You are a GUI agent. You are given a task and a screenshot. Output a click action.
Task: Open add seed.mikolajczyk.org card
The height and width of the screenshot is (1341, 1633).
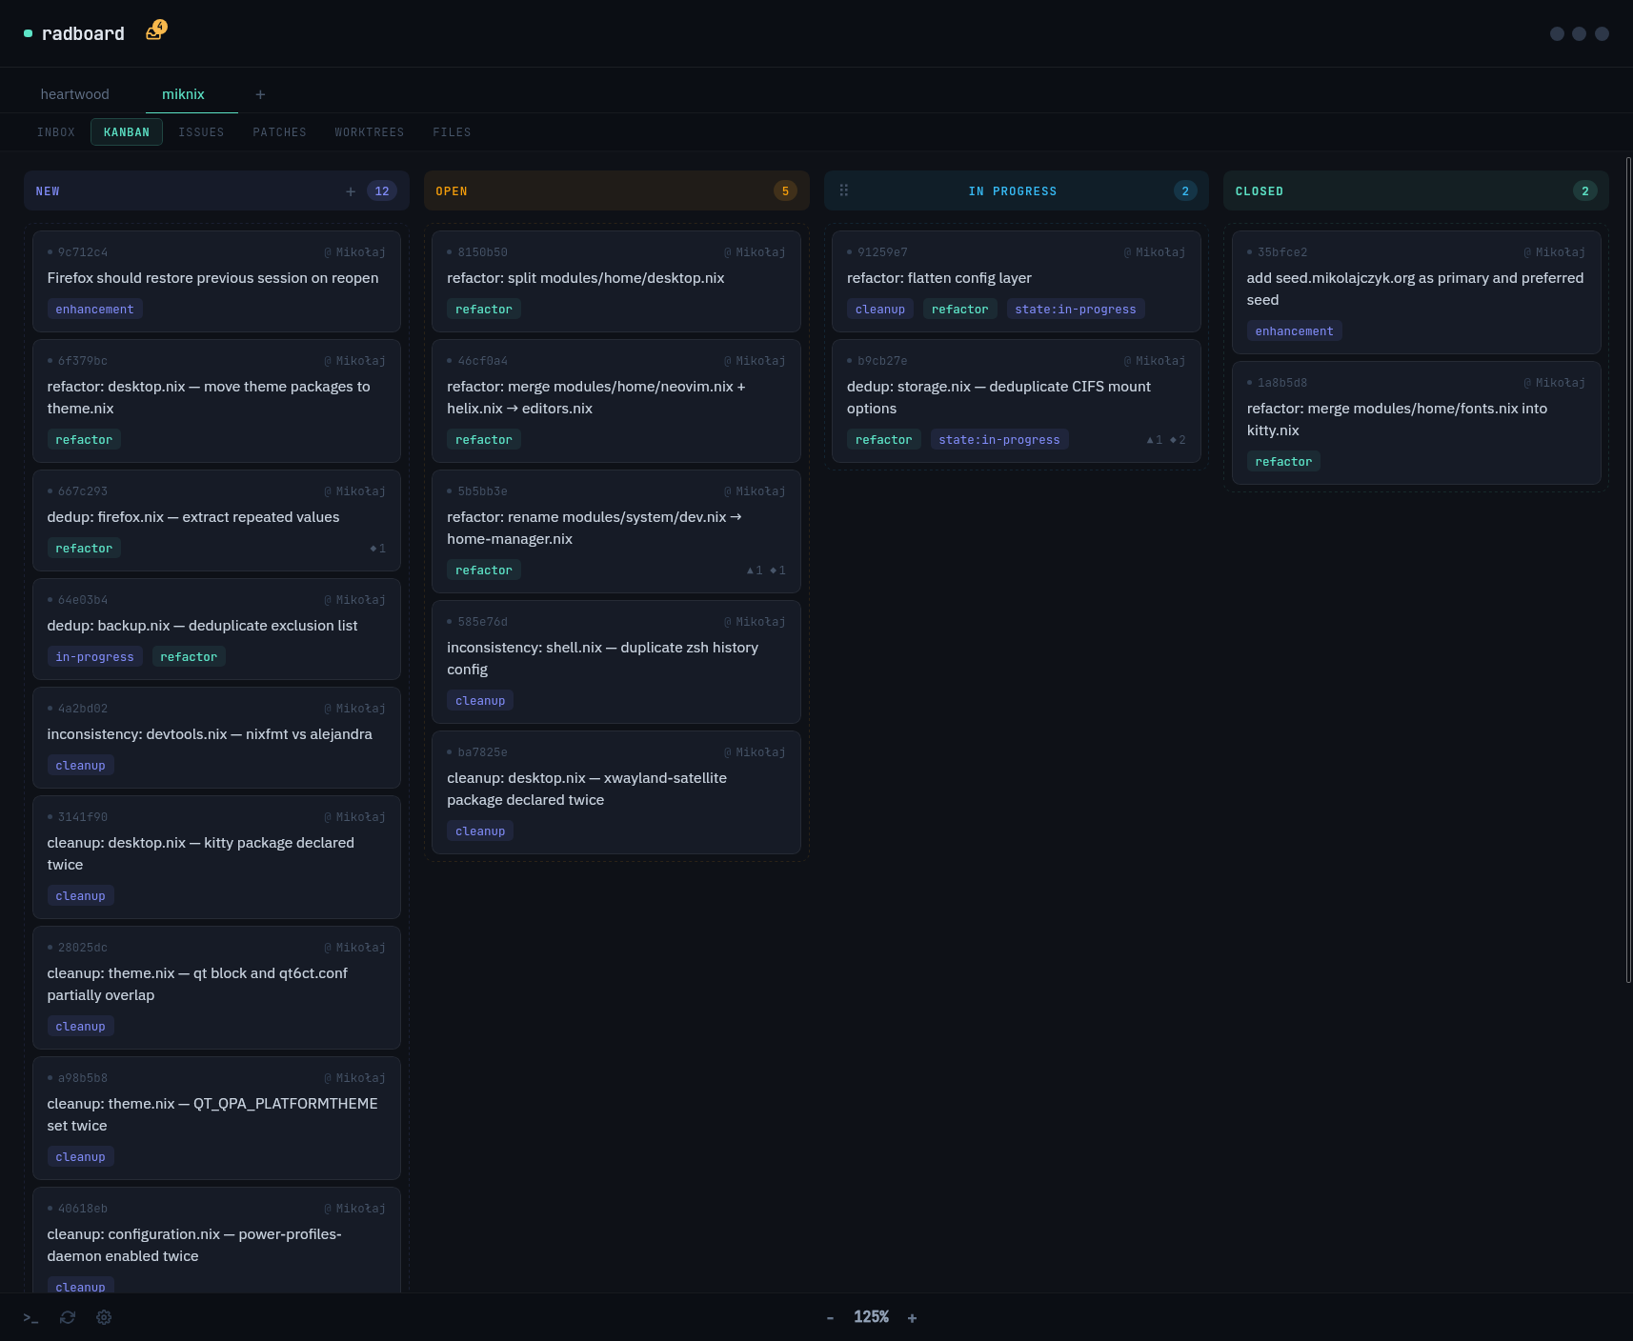pyautogui.click(x=1416, y=291)
